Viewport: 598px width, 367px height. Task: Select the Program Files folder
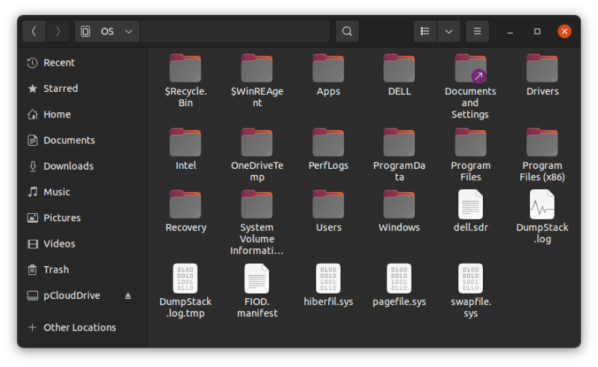click(471, 155)
